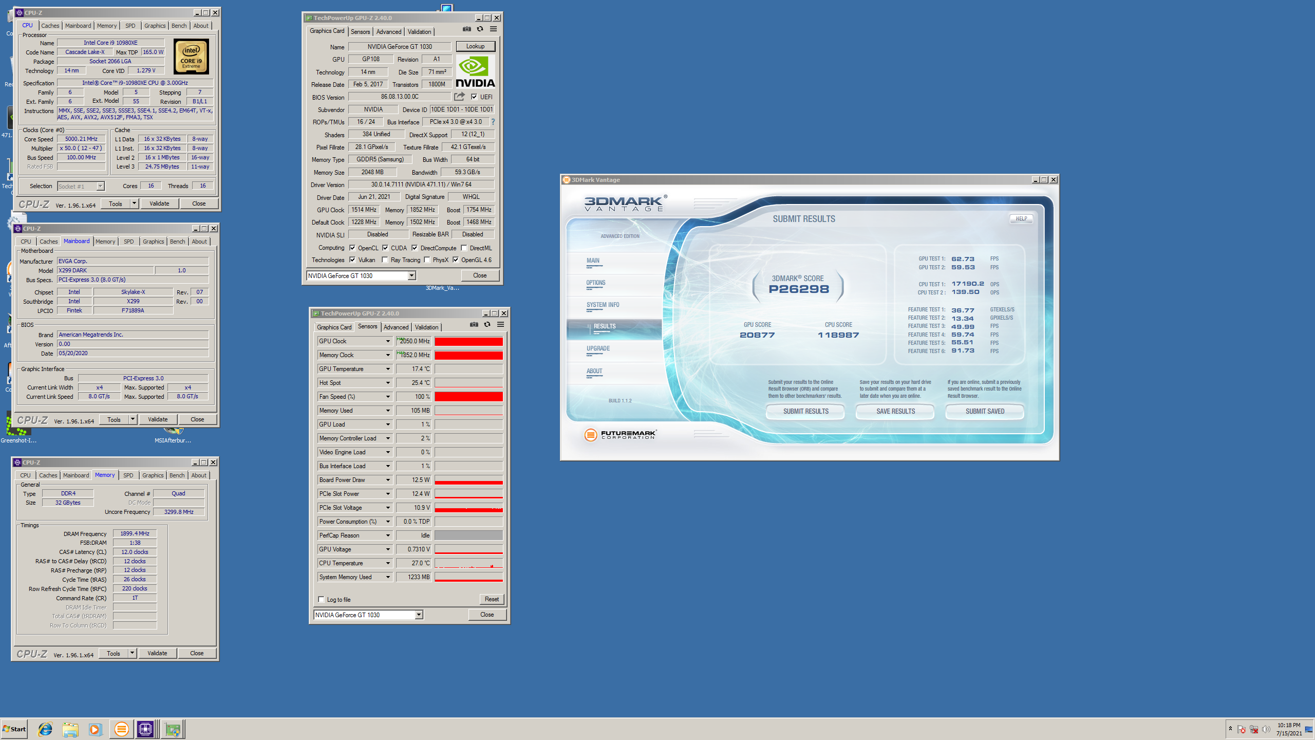Open GPU selector dropdown in GPU-Z Sensors window
This screenshot has width=1315, height=740.
tap(419, 615)
